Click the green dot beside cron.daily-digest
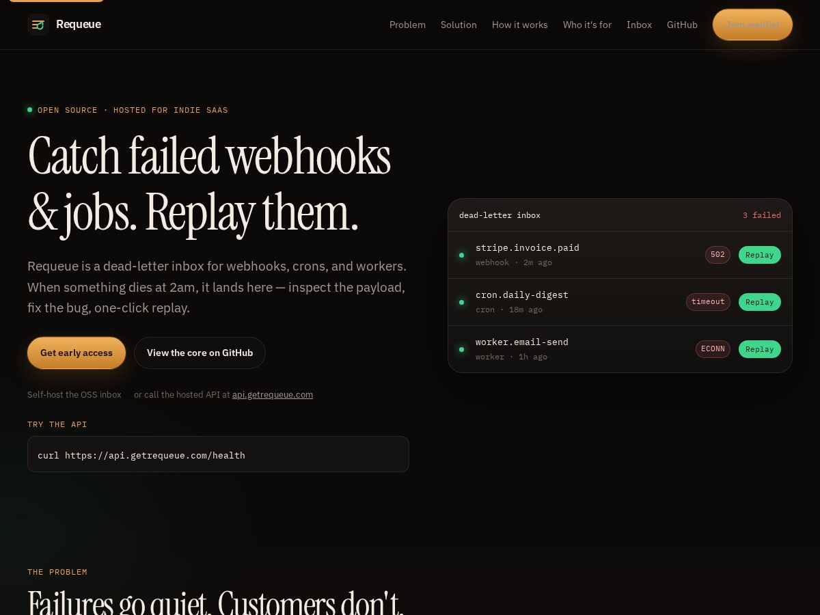The height and width of the screenshot is (615, 820). [461, 302]
